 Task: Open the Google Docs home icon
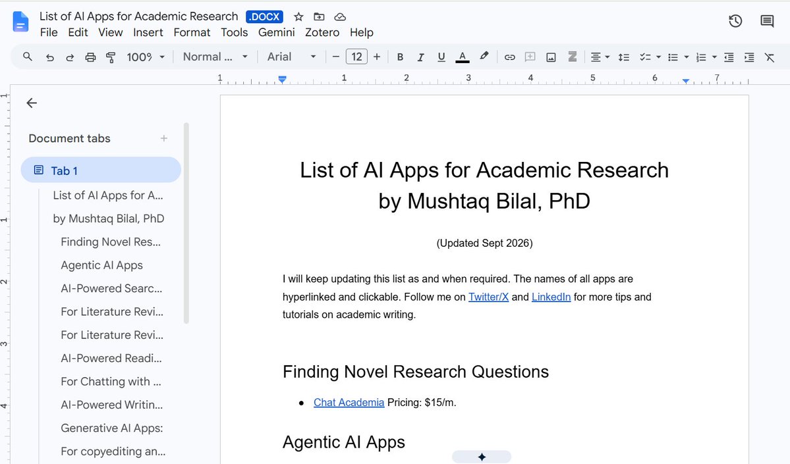[x=20, y=22]
